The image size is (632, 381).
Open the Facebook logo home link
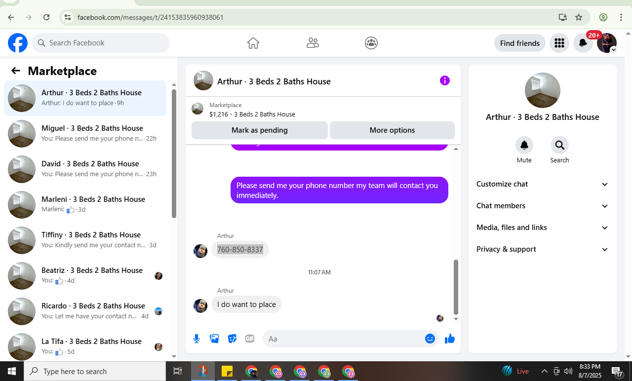tap(18, 43)
